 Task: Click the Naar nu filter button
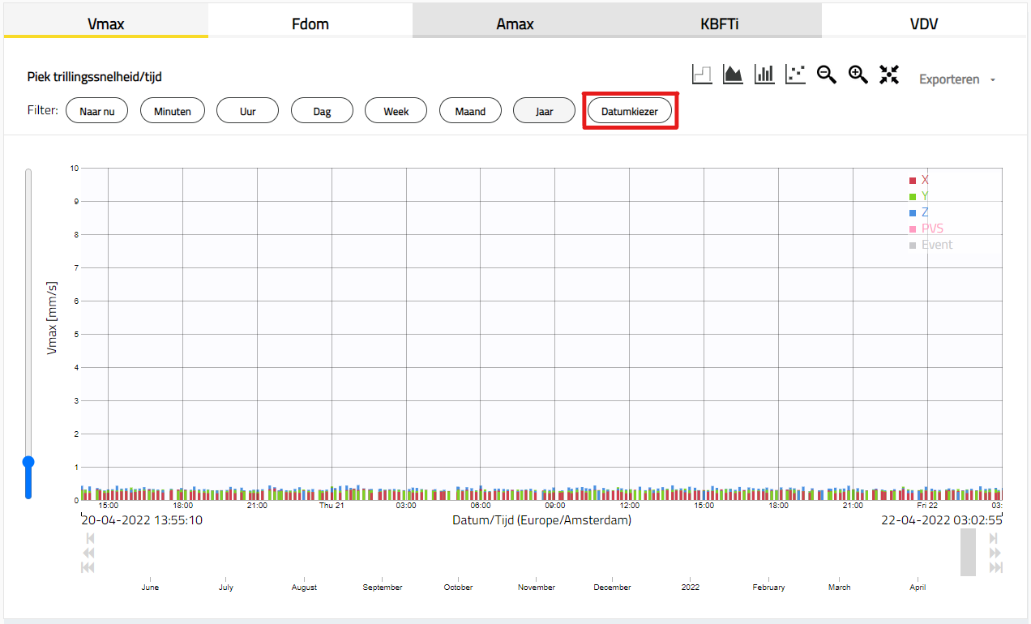(x=96, y=111)
